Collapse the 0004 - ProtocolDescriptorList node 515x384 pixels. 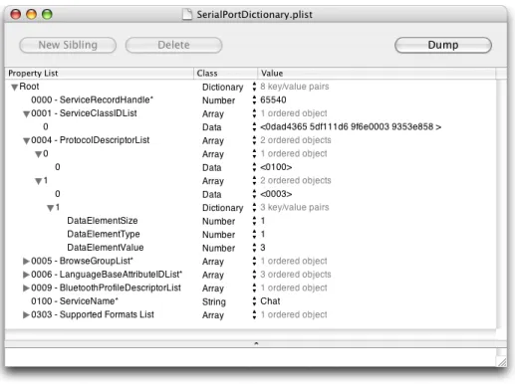point(26,141)
